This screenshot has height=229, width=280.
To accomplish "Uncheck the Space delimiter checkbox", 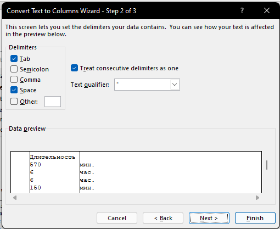I will click(14, 90).
